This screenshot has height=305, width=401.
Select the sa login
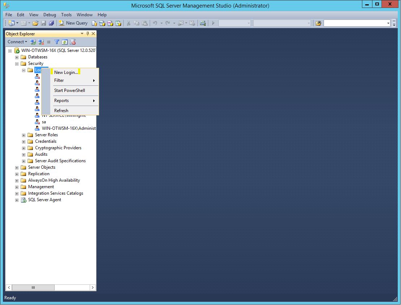[x=44, y=122]
